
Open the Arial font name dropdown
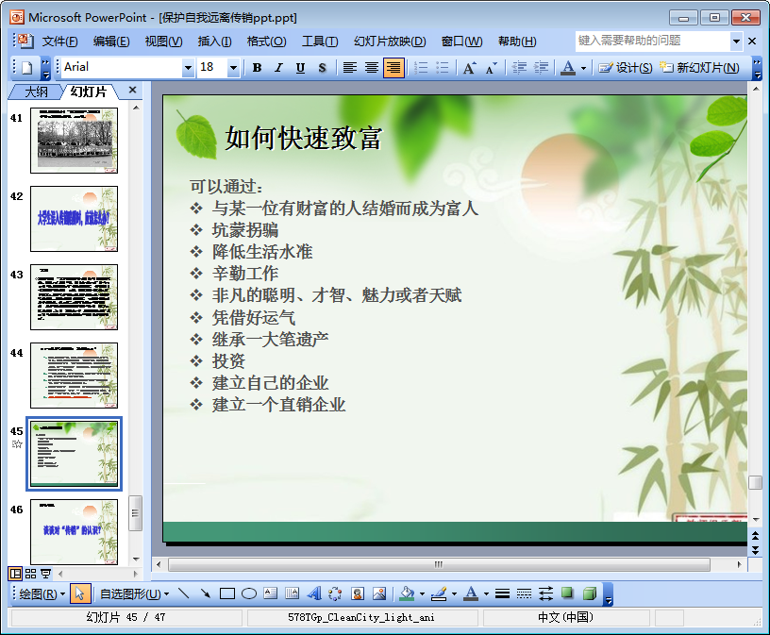(188, 68)
